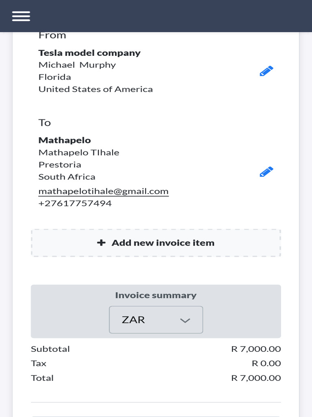Select the Florida address line
312x417 pixels.
(55, 77)
